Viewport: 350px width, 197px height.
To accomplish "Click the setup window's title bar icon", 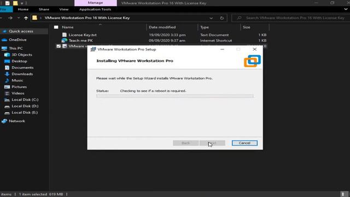I will point(93,49).
